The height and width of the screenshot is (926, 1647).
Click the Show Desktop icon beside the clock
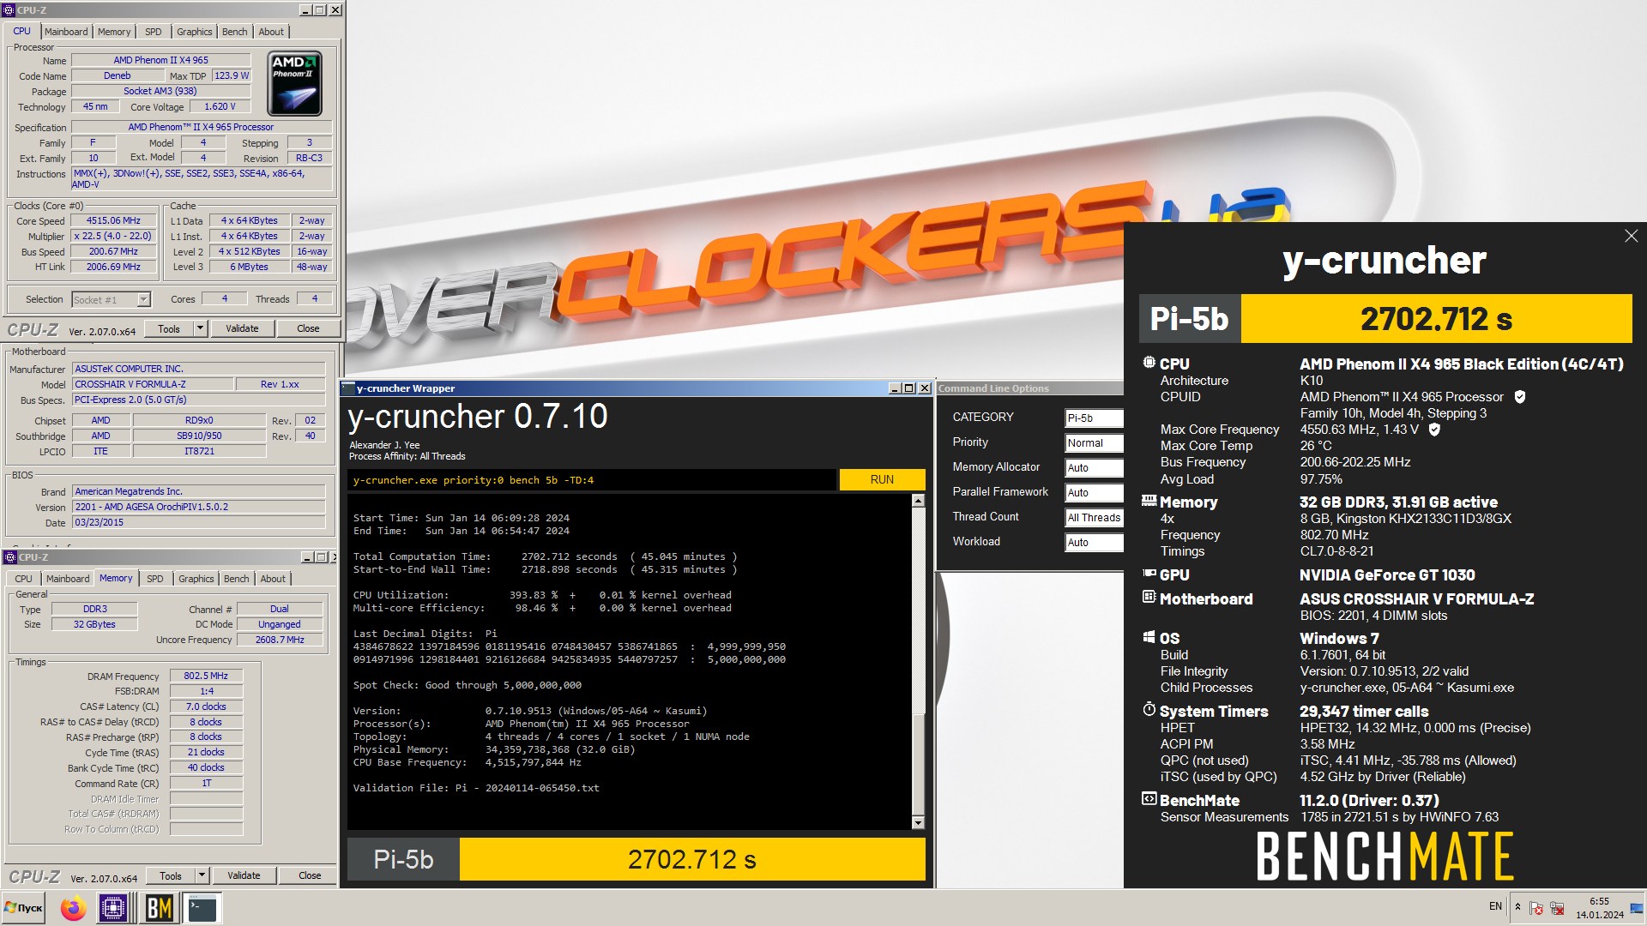tap(1636, 908)
